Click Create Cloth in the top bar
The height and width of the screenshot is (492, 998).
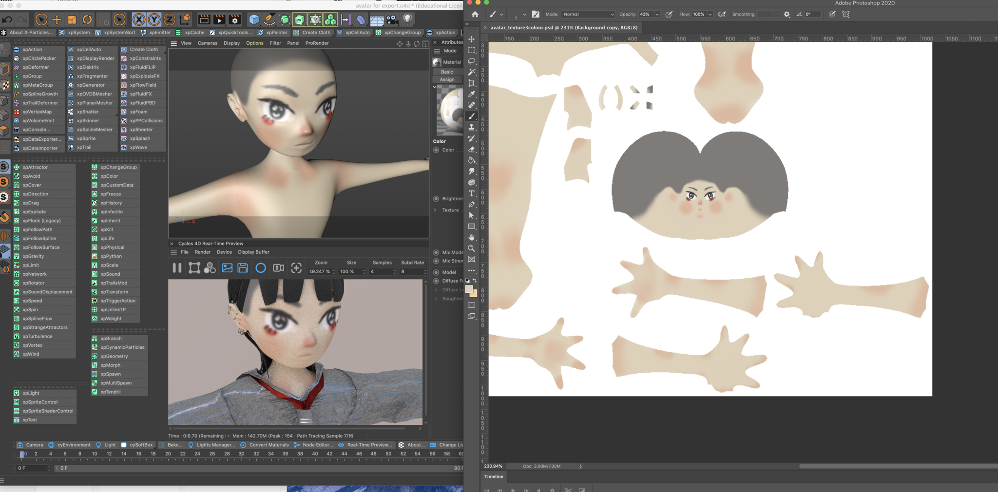click(x=312, y=33)
